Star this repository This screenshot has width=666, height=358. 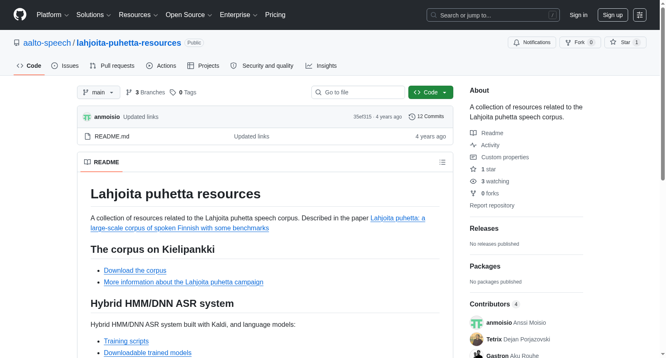tap(625, 42)
